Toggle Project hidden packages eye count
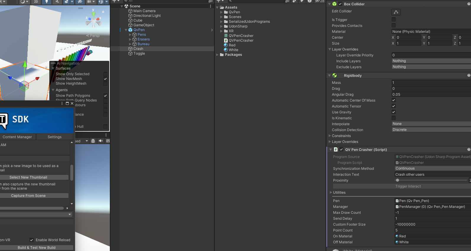Image resolution: width=471 pixels, height=251 pixels. tap(320, 1)
